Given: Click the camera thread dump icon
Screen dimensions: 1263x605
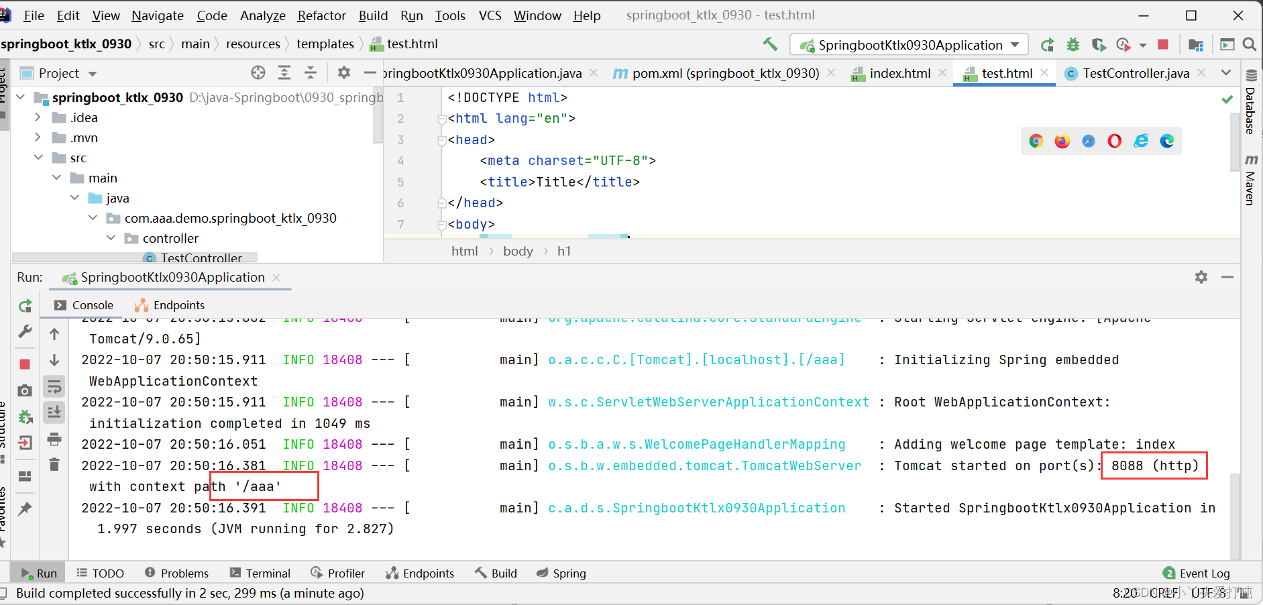Looking at the screenshot, I should coord(25,390).
